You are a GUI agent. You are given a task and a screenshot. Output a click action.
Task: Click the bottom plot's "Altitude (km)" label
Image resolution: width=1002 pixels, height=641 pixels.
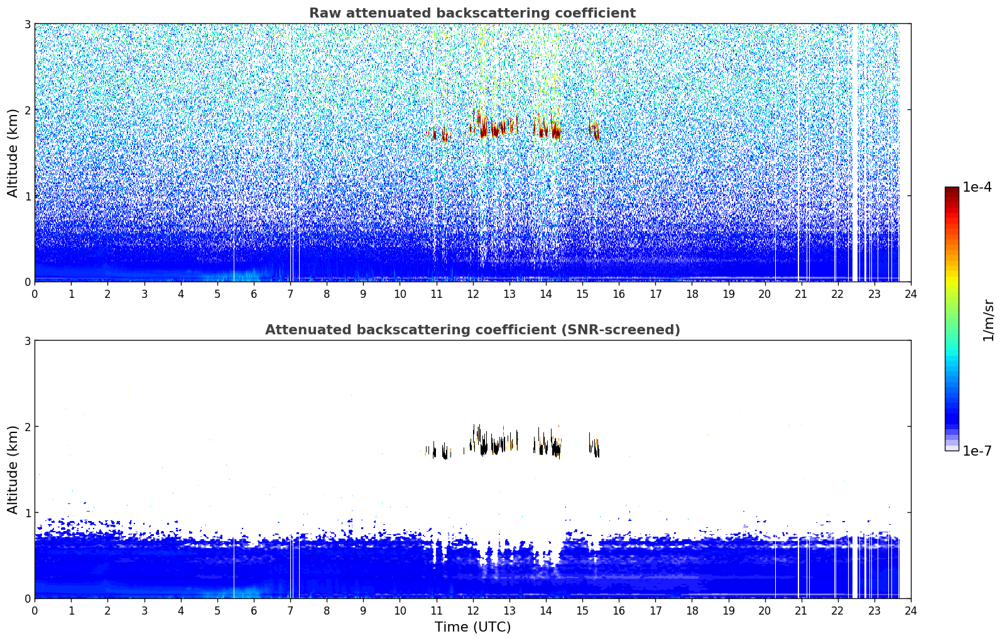pos(13,469)
